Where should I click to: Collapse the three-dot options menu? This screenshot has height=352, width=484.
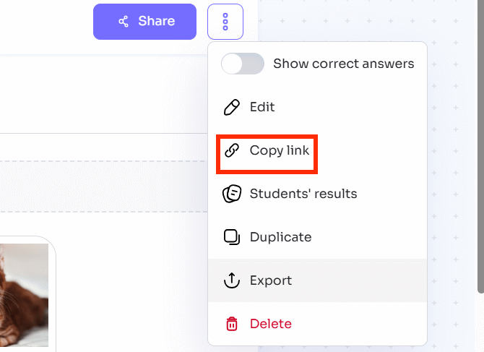pyautogui.click(x=225, y=22)
